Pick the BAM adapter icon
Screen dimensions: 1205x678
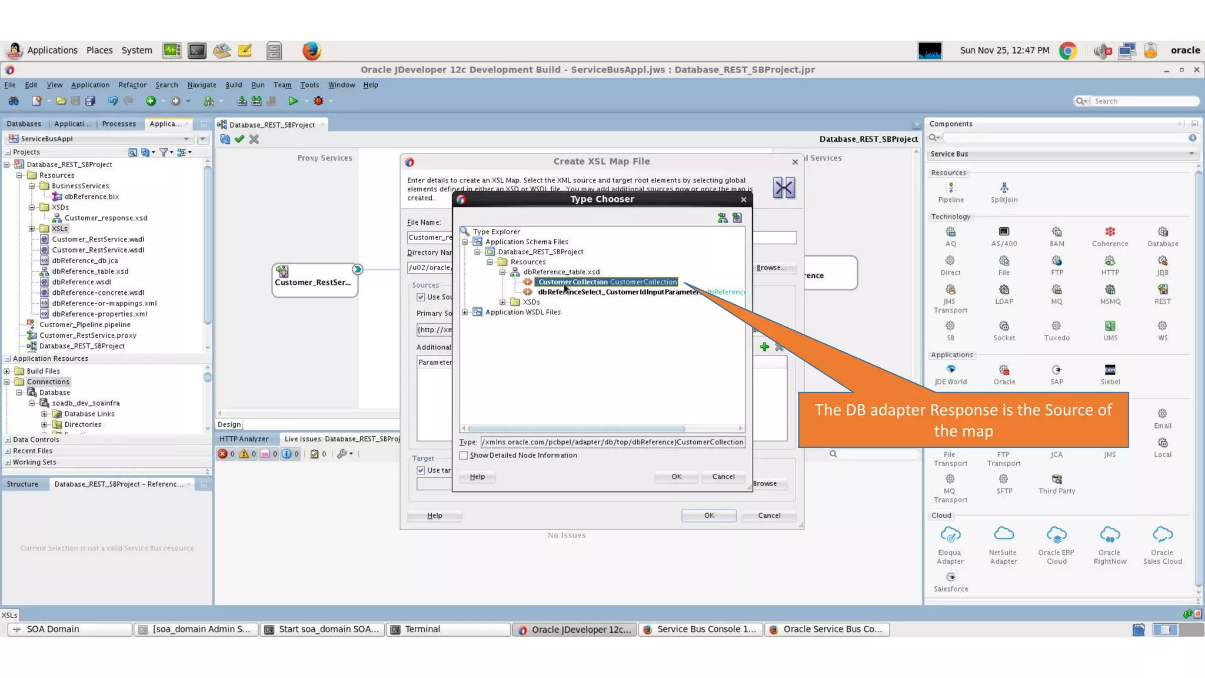pos(1057,232)
